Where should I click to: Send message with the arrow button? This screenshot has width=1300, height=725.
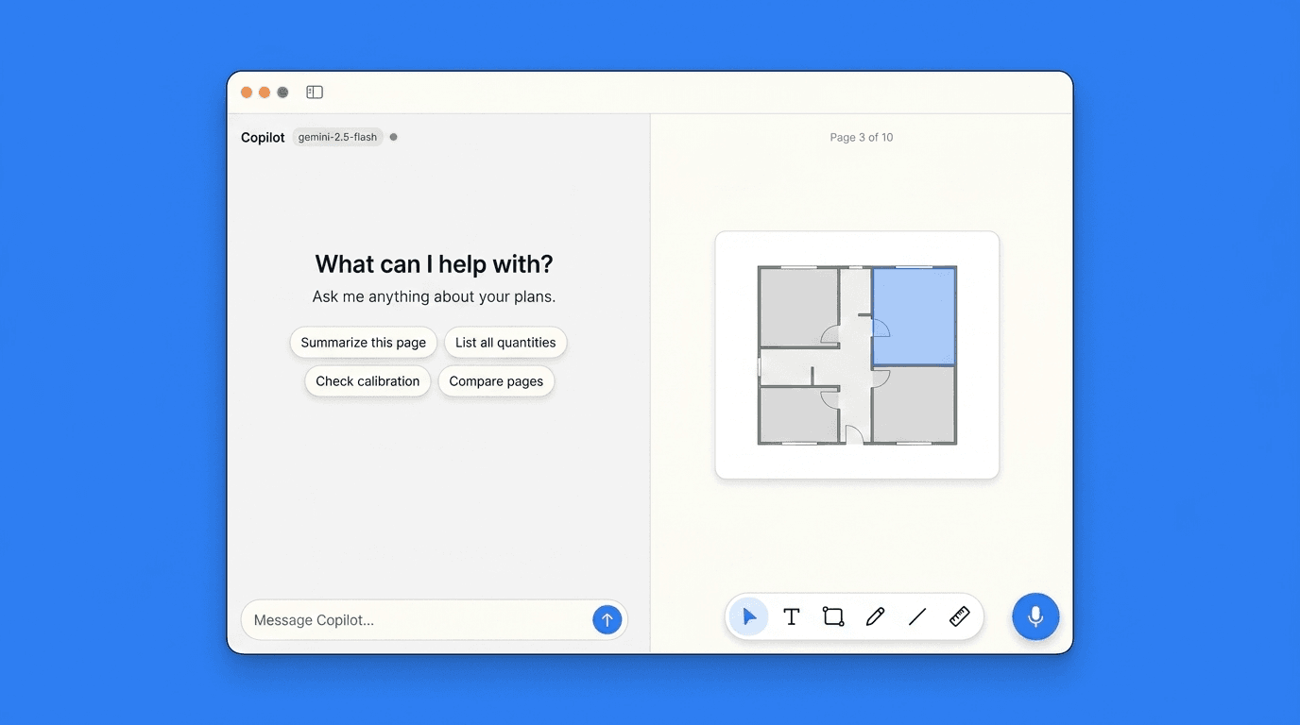[x=607, y=620]
